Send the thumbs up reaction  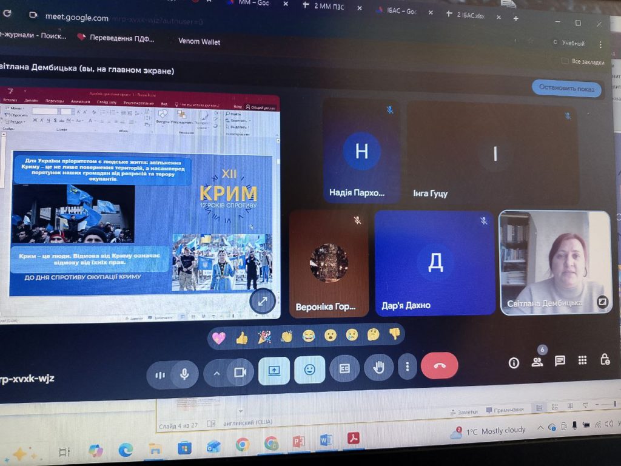242,338
